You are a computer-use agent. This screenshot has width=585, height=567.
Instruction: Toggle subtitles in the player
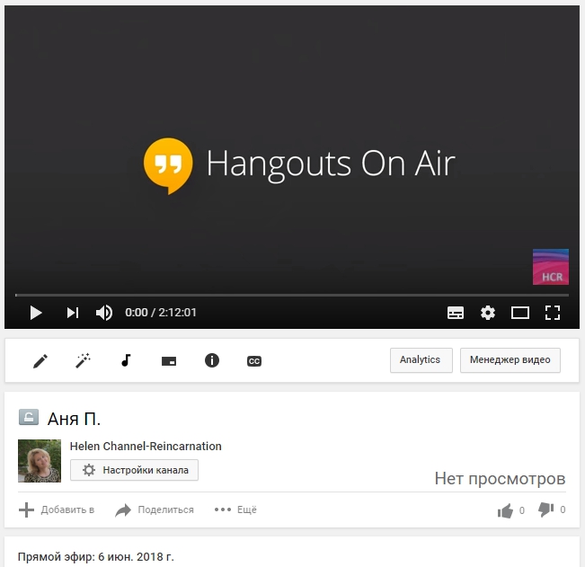point(456,313)
